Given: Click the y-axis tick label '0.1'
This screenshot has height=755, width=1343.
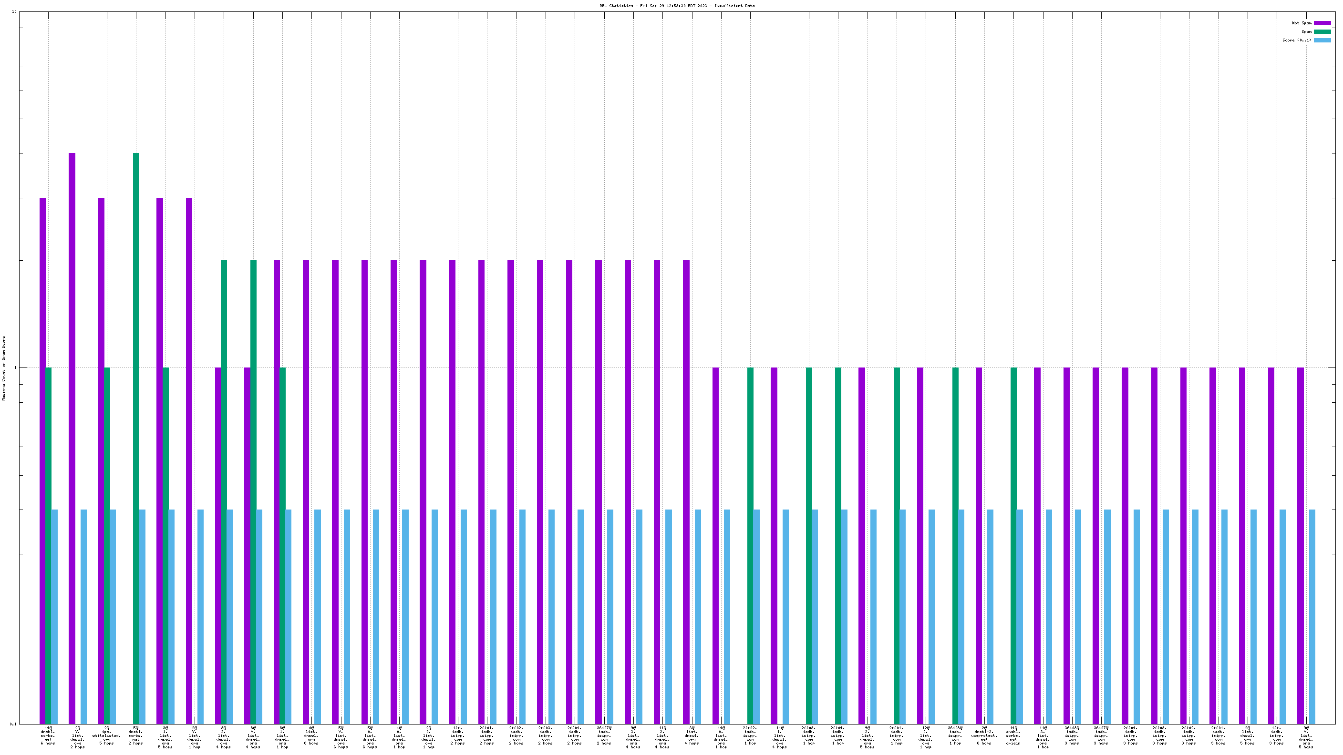Looking at the screenshot, I should (x=13, y=724).
